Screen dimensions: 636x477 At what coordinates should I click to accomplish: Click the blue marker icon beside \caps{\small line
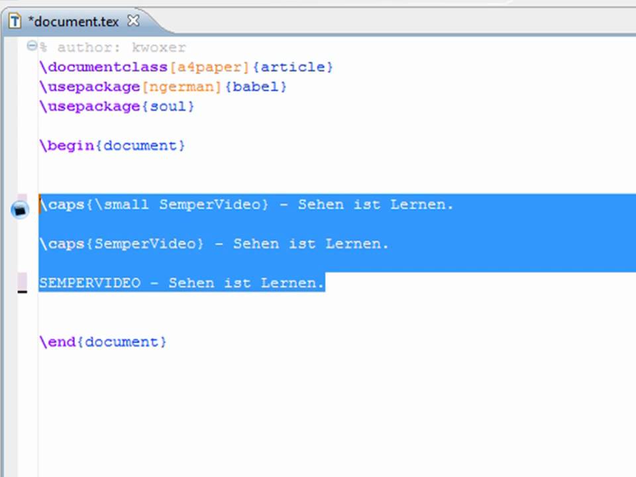(20, 210)
